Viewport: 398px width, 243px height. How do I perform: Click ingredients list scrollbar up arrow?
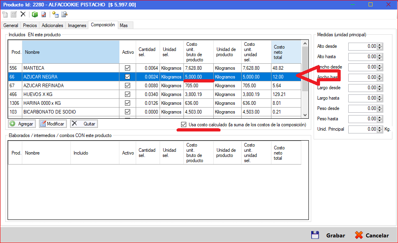tap(305, 43)
